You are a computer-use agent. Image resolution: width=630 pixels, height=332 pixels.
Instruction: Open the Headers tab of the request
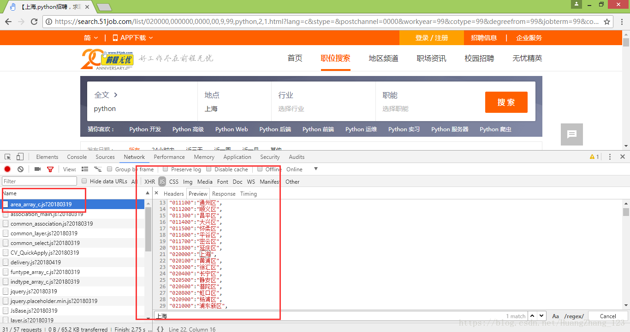click(x=174, y=194)
